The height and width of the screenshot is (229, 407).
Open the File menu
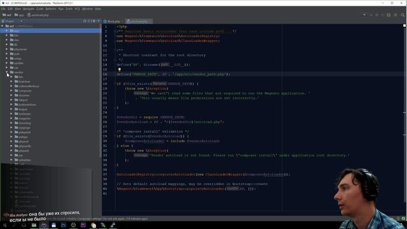pyautogui.click(x=3, y=9)
